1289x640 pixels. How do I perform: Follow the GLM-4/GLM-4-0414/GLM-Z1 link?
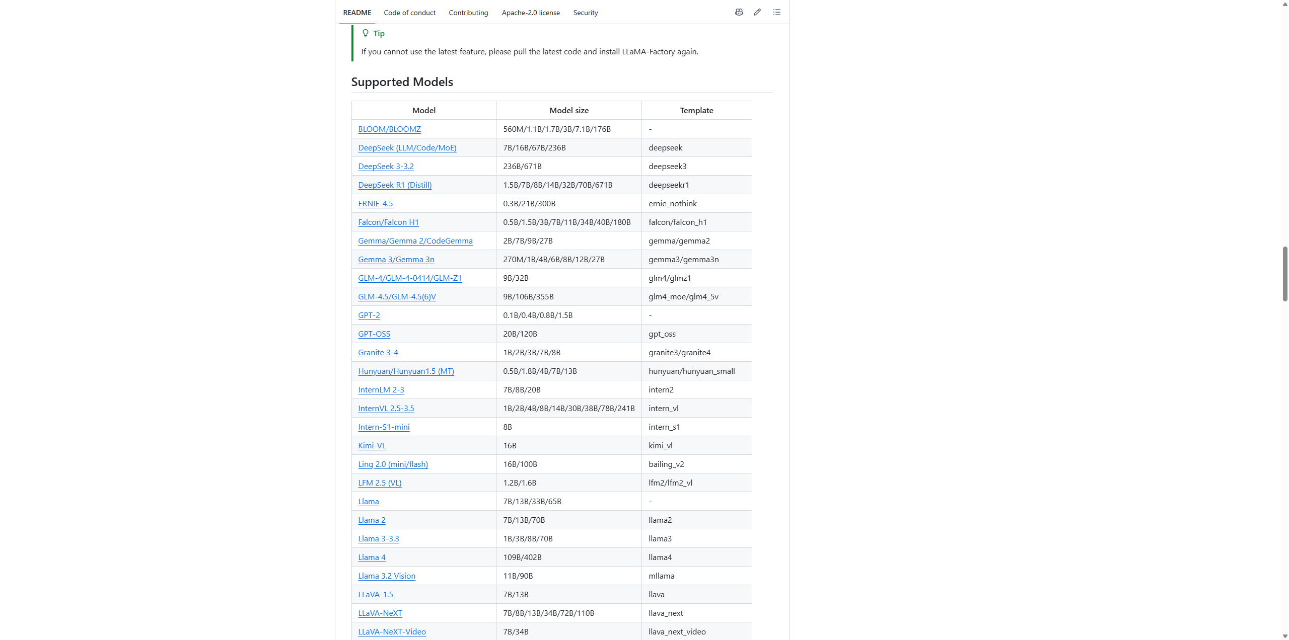410,278
